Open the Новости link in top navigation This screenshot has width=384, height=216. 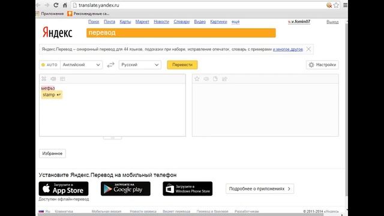(161, 22)
